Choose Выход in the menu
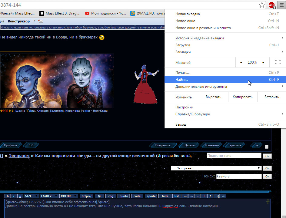Screen dimensions: 286x218 (x=225, y=124)
